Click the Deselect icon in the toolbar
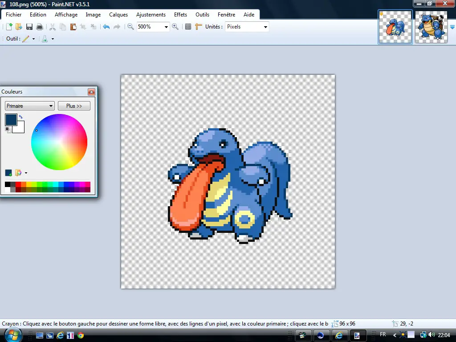This screenshot has height=342, width=456. (94, 27)
